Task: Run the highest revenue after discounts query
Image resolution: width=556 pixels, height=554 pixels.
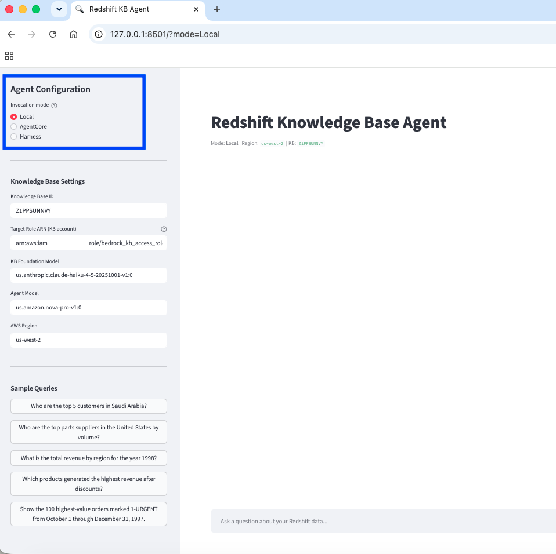Action: click(89, 483)
